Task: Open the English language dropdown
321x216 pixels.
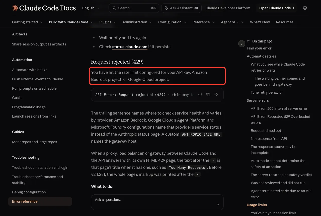Action: point(91,8)
